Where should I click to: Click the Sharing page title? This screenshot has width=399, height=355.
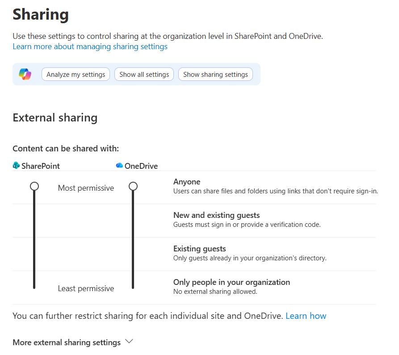(x=41, y=14)
